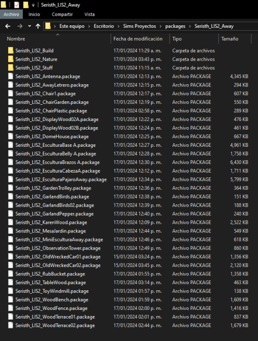
Task: Click the window folder icon in title bar
Action: [x=3, y=5]
